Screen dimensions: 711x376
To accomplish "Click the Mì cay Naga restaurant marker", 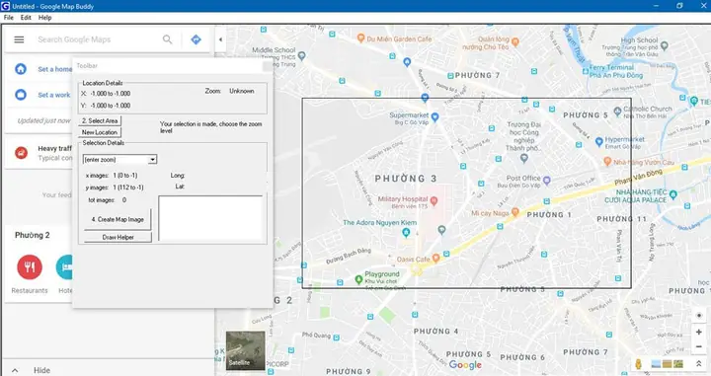I will (515, 212).
